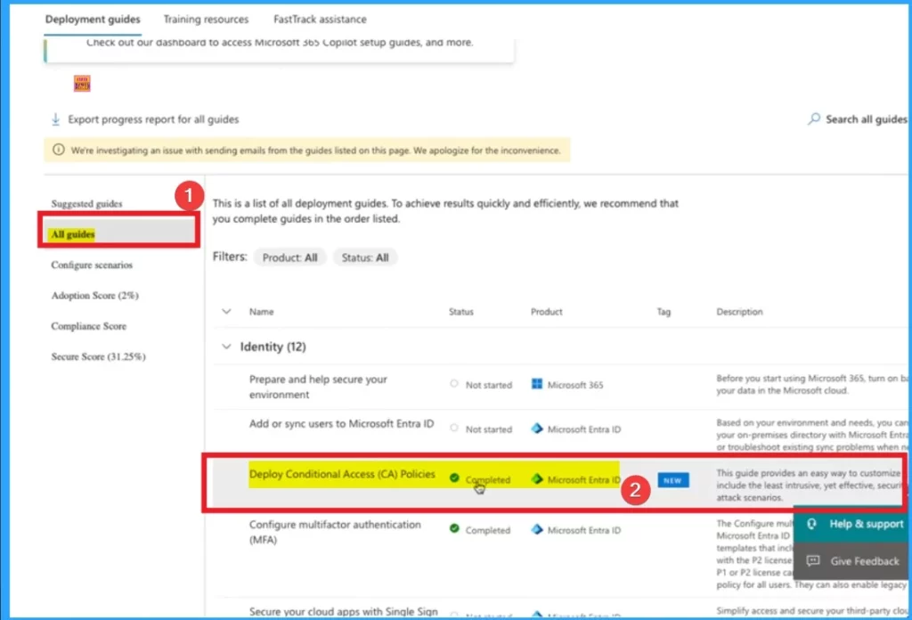Click the Microsoft 365 product text

click(575, 385)
